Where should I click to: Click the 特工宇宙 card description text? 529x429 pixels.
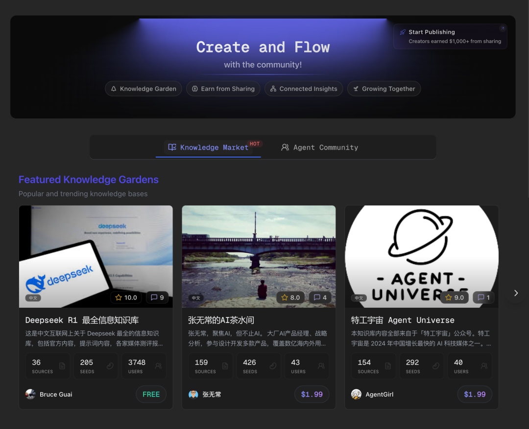[x=421, y=339]
